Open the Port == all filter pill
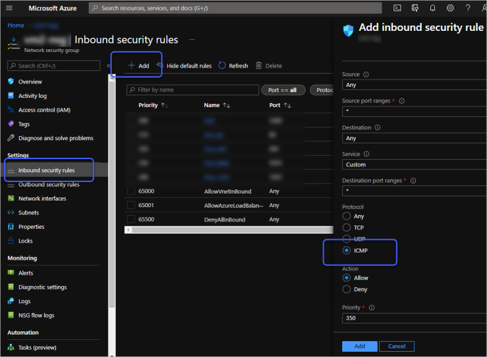This screenshot has height=357, width=487. pos(283,90)
